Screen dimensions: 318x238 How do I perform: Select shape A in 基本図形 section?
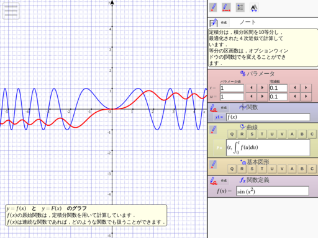[x=292, y=169]
